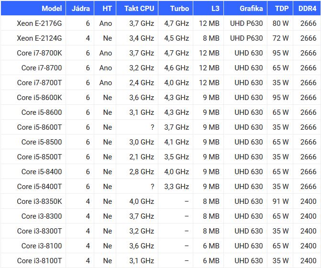Click the 72 W TDP of Xeon E-2124G
This screenshot has width=321, height=268.
pyautogui.click(x=280, y=38)
